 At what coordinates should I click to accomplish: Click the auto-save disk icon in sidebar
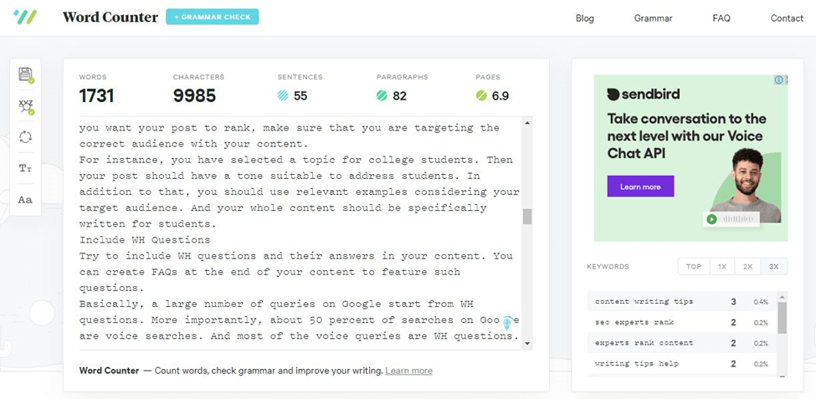pos(25,75)
